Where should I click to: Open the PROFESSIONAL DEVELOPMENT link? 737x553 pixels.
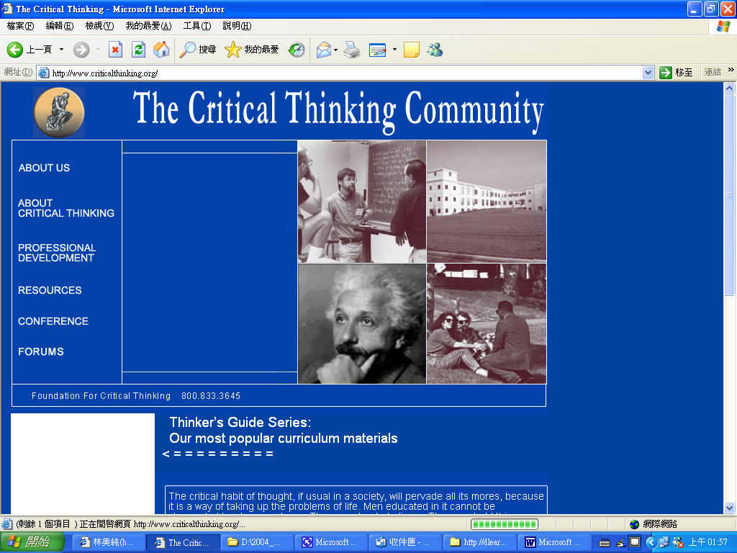57,253
